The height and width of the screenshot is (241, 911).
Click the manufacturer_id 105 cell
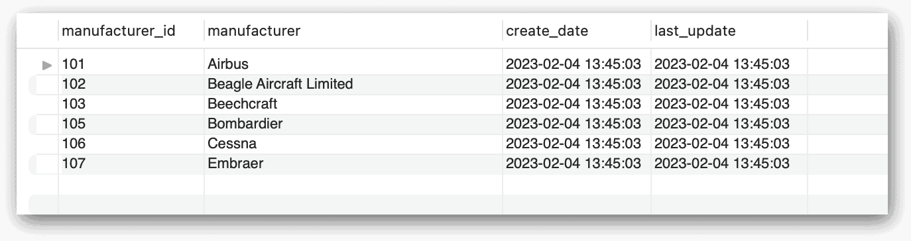pyautogui.click(x=131, y=124)
